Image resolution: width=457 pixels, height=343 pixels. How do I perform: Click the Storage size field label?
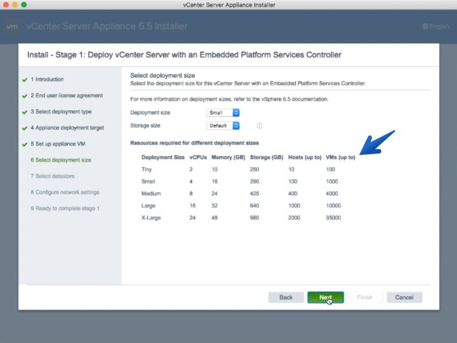(x=145, y=125)
